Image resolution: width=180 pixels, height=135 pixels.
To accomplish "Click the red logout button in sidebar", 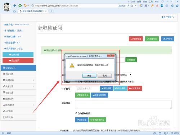I will coord(18,60).
